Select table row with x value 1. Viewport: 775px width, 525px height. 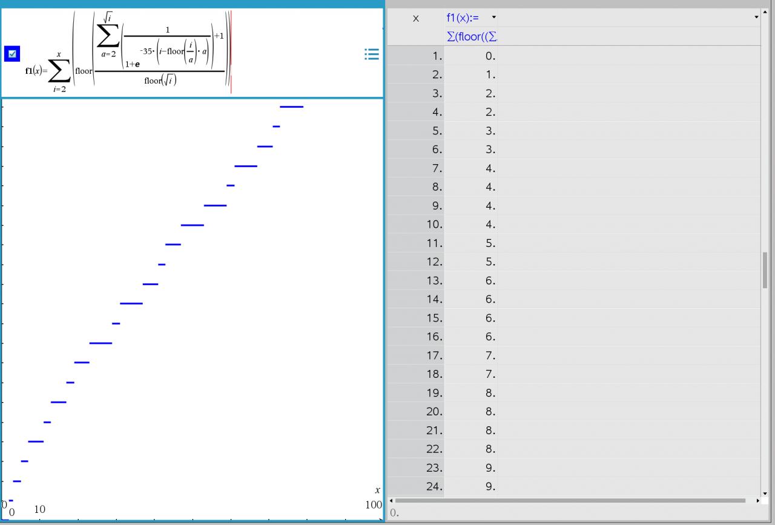[416, 56]
